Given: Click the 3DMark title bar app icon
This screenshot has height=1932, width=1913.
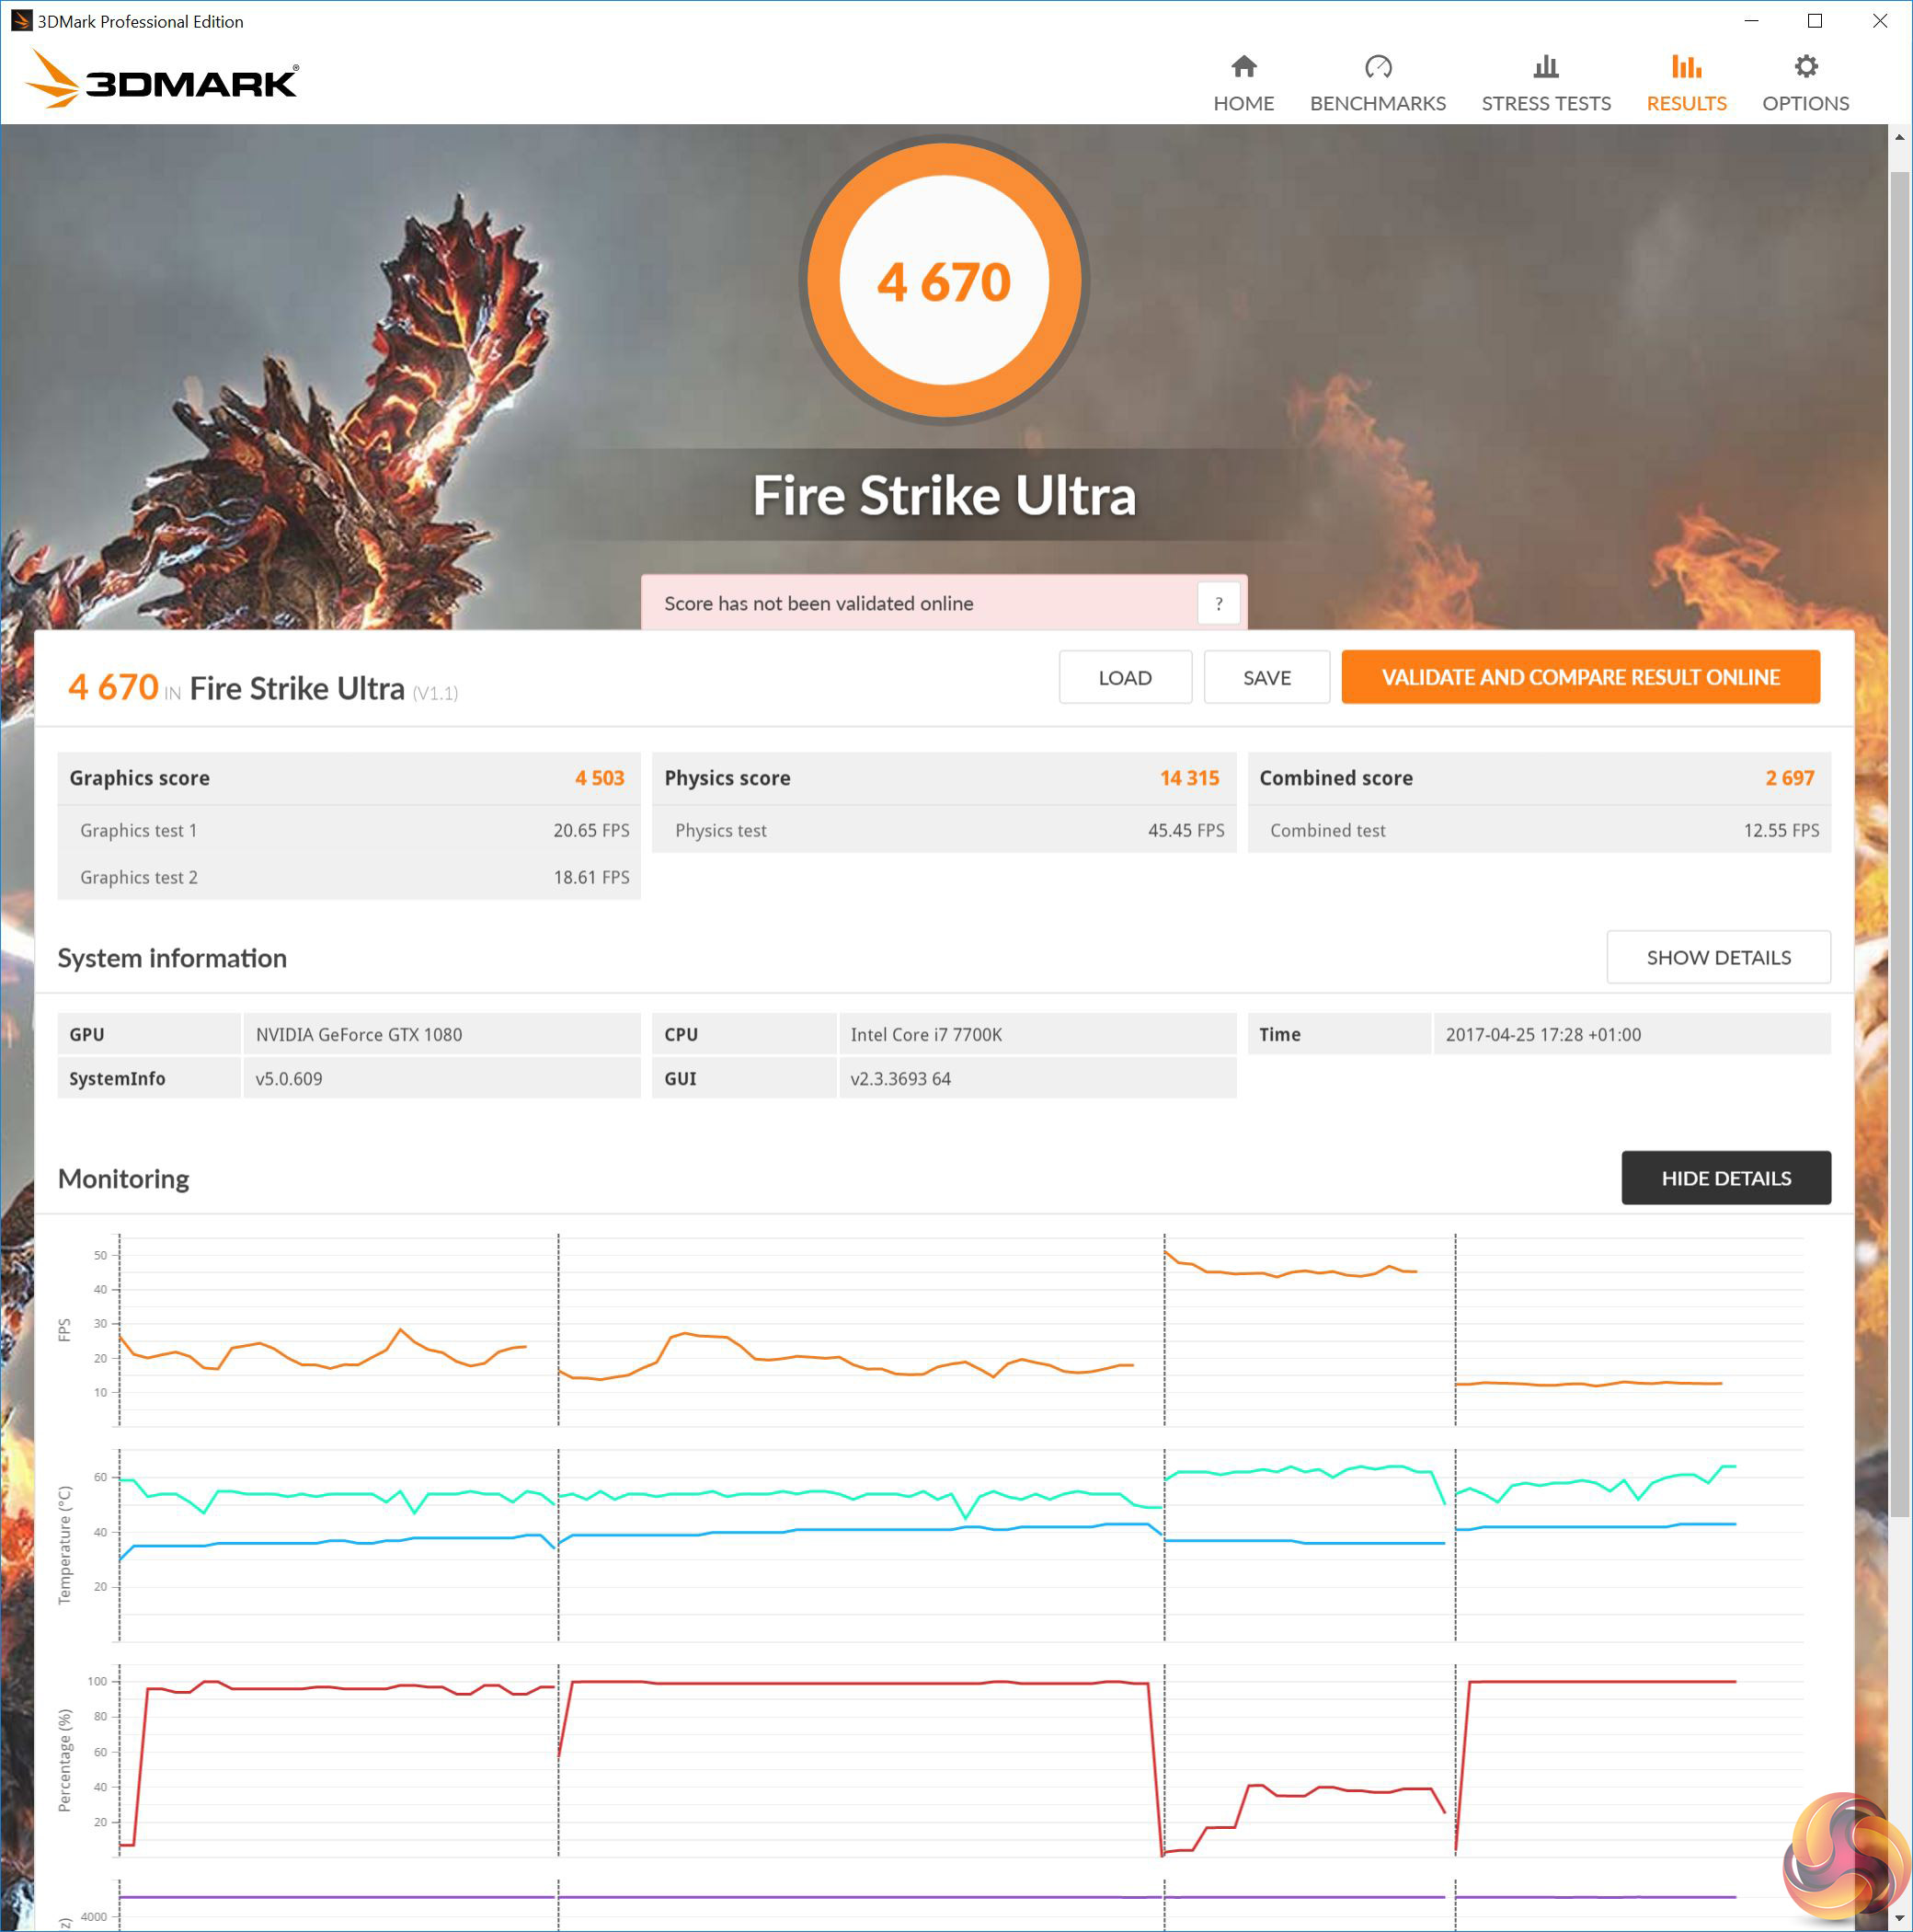Looking at the screenshot, I should (x=21, y=21).
